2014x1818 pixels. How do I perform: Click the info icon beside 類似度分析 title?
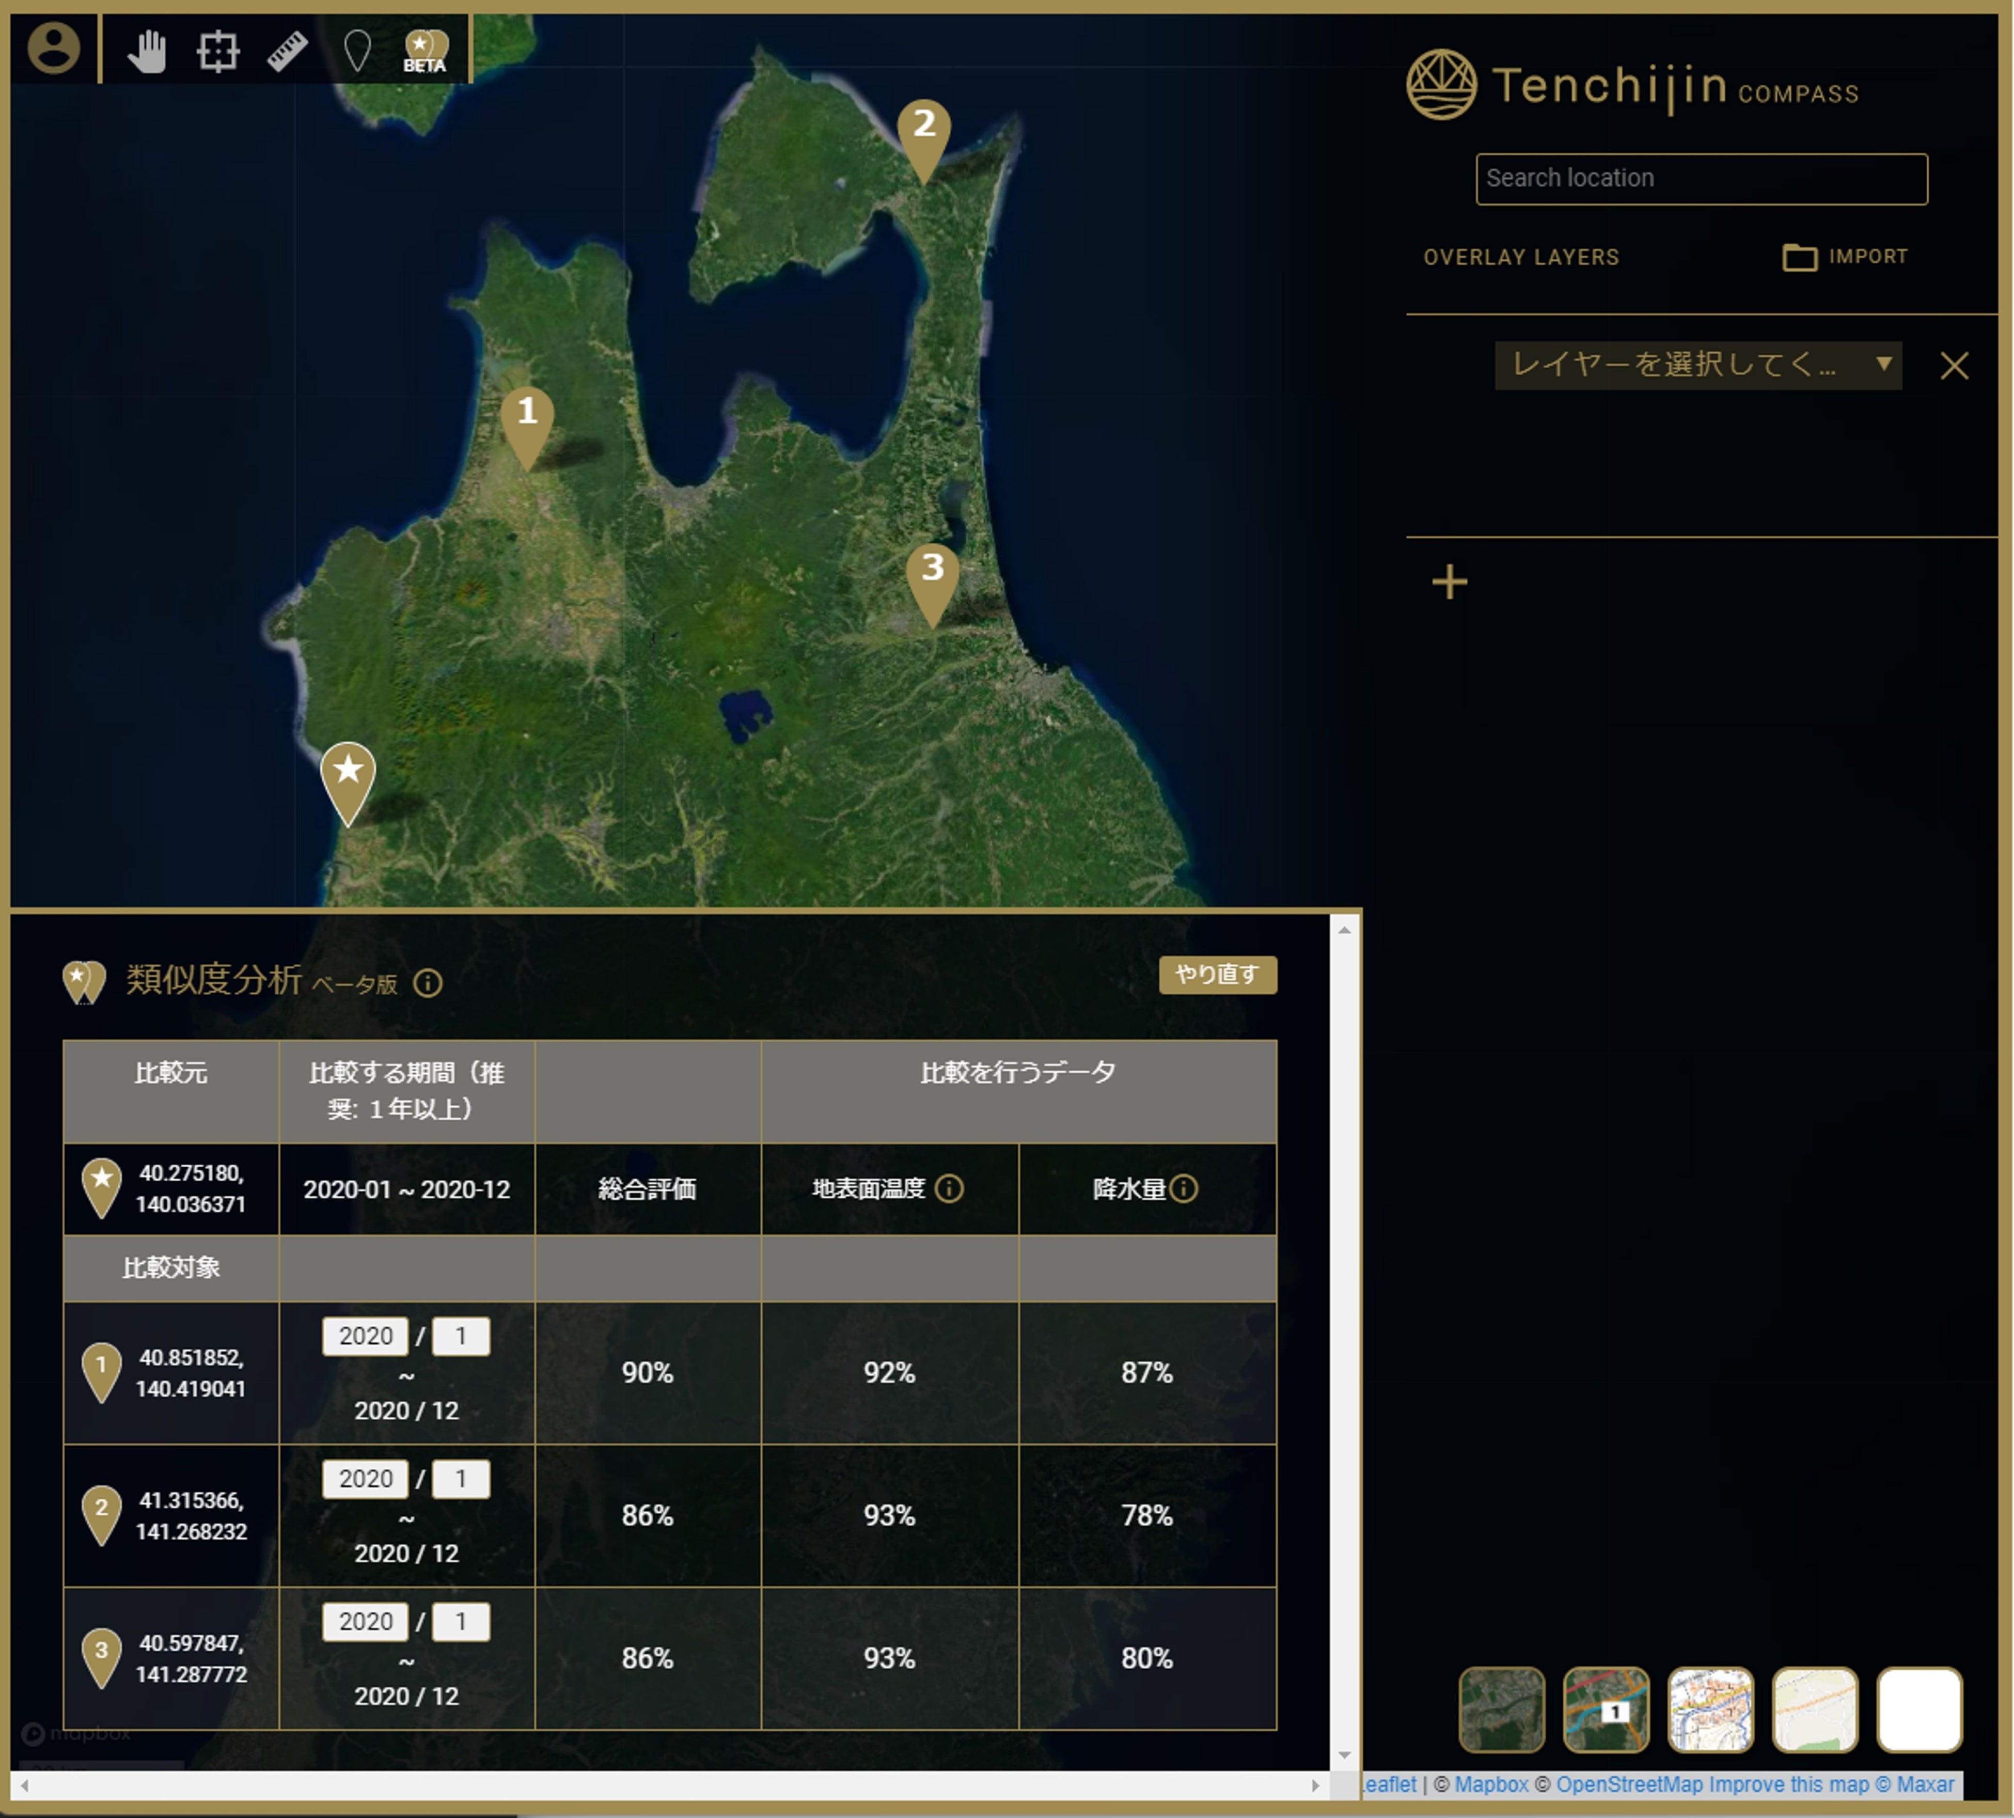[x=428, y=984]
